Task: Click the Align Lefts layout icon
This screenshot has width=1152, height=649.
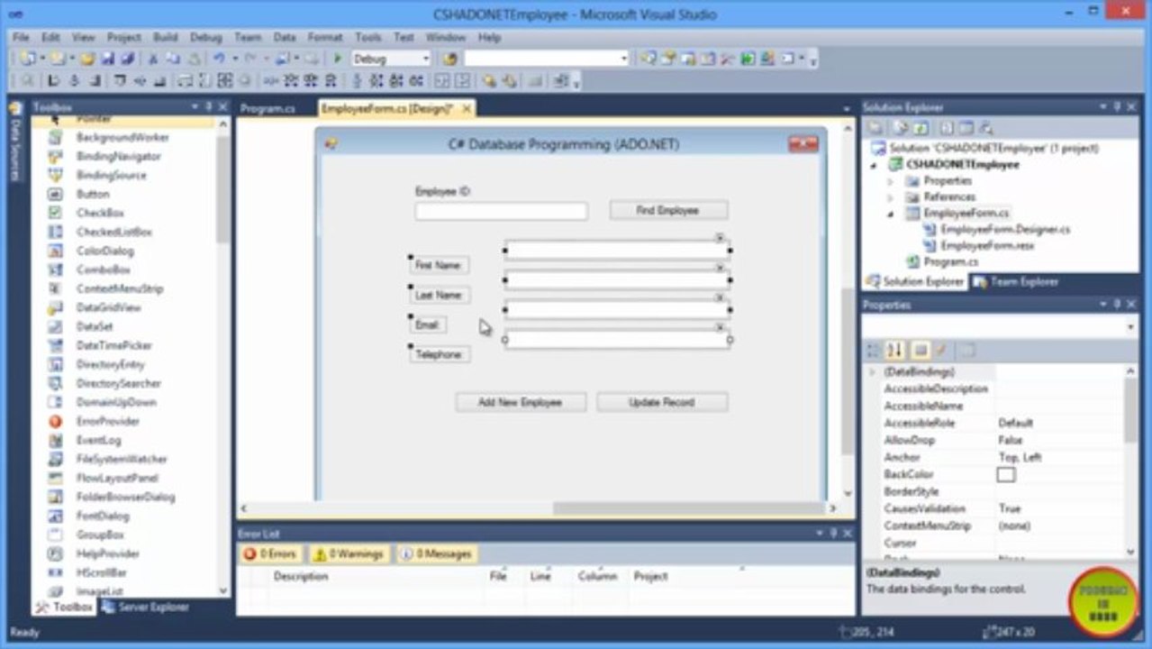Action: (x=53, y=80)
